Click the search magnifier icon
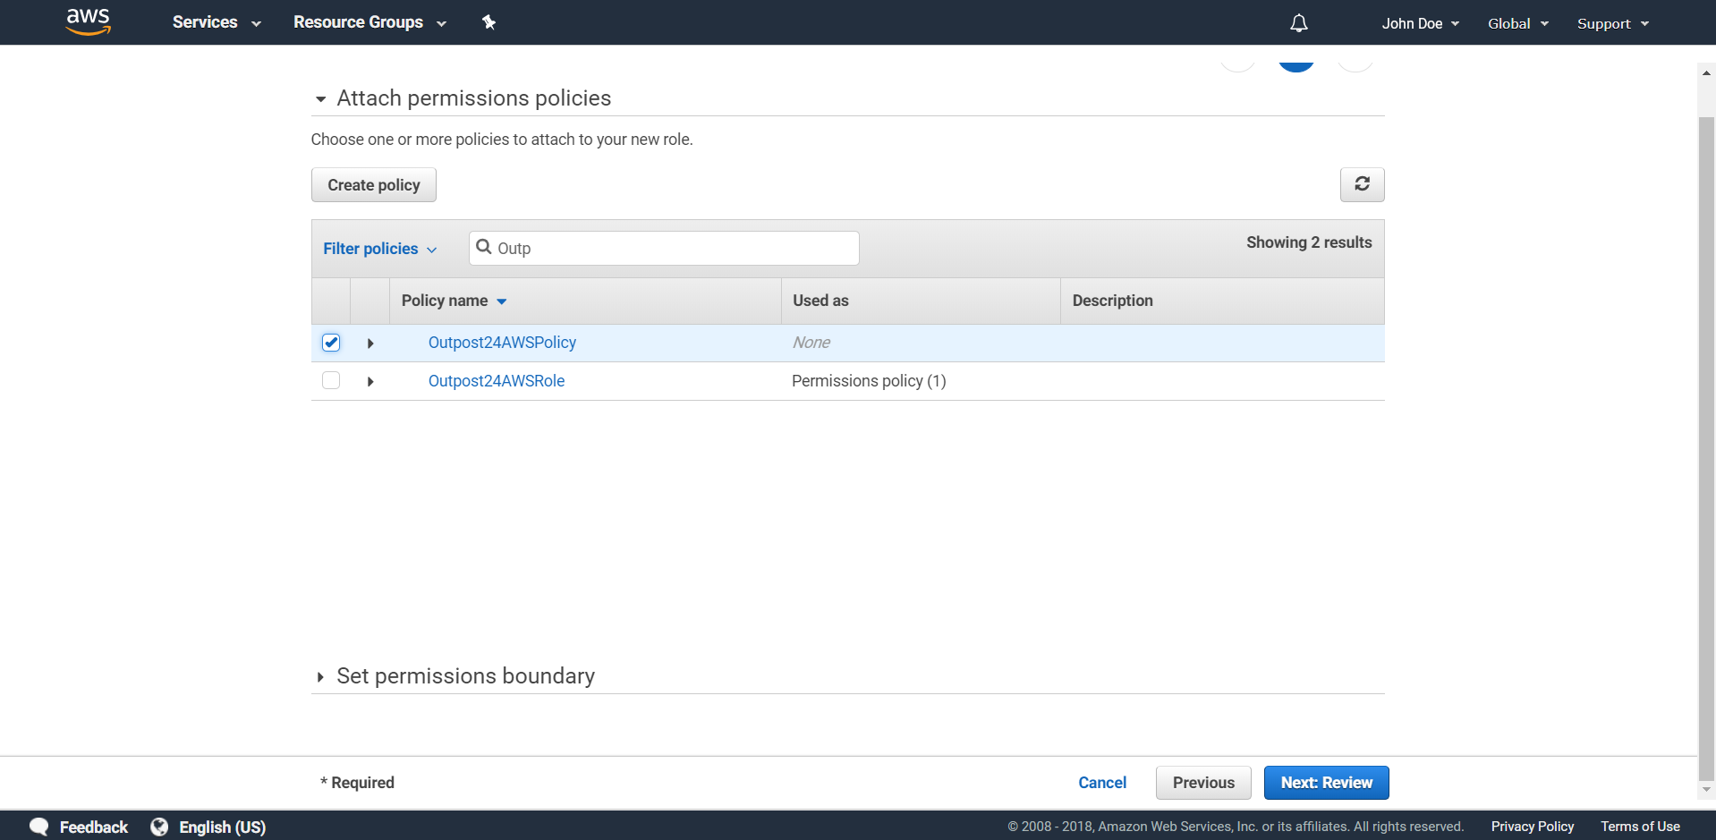 click(484, 248)
